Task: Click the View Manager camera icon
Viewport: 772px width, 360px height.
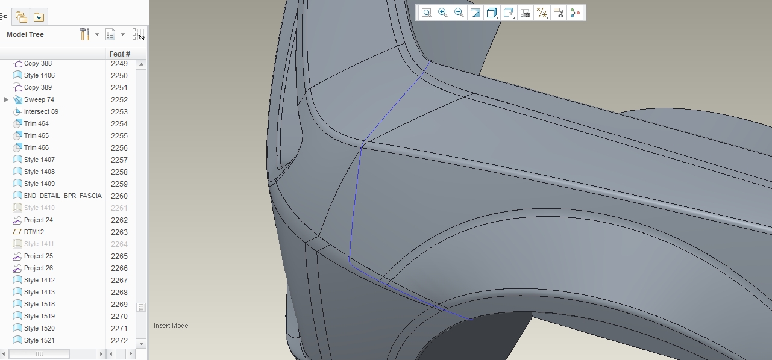Action: click(x=526, y=13)
